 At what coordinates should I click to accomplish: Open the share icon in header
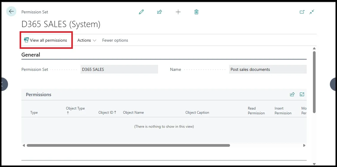(x=160, y=12)
